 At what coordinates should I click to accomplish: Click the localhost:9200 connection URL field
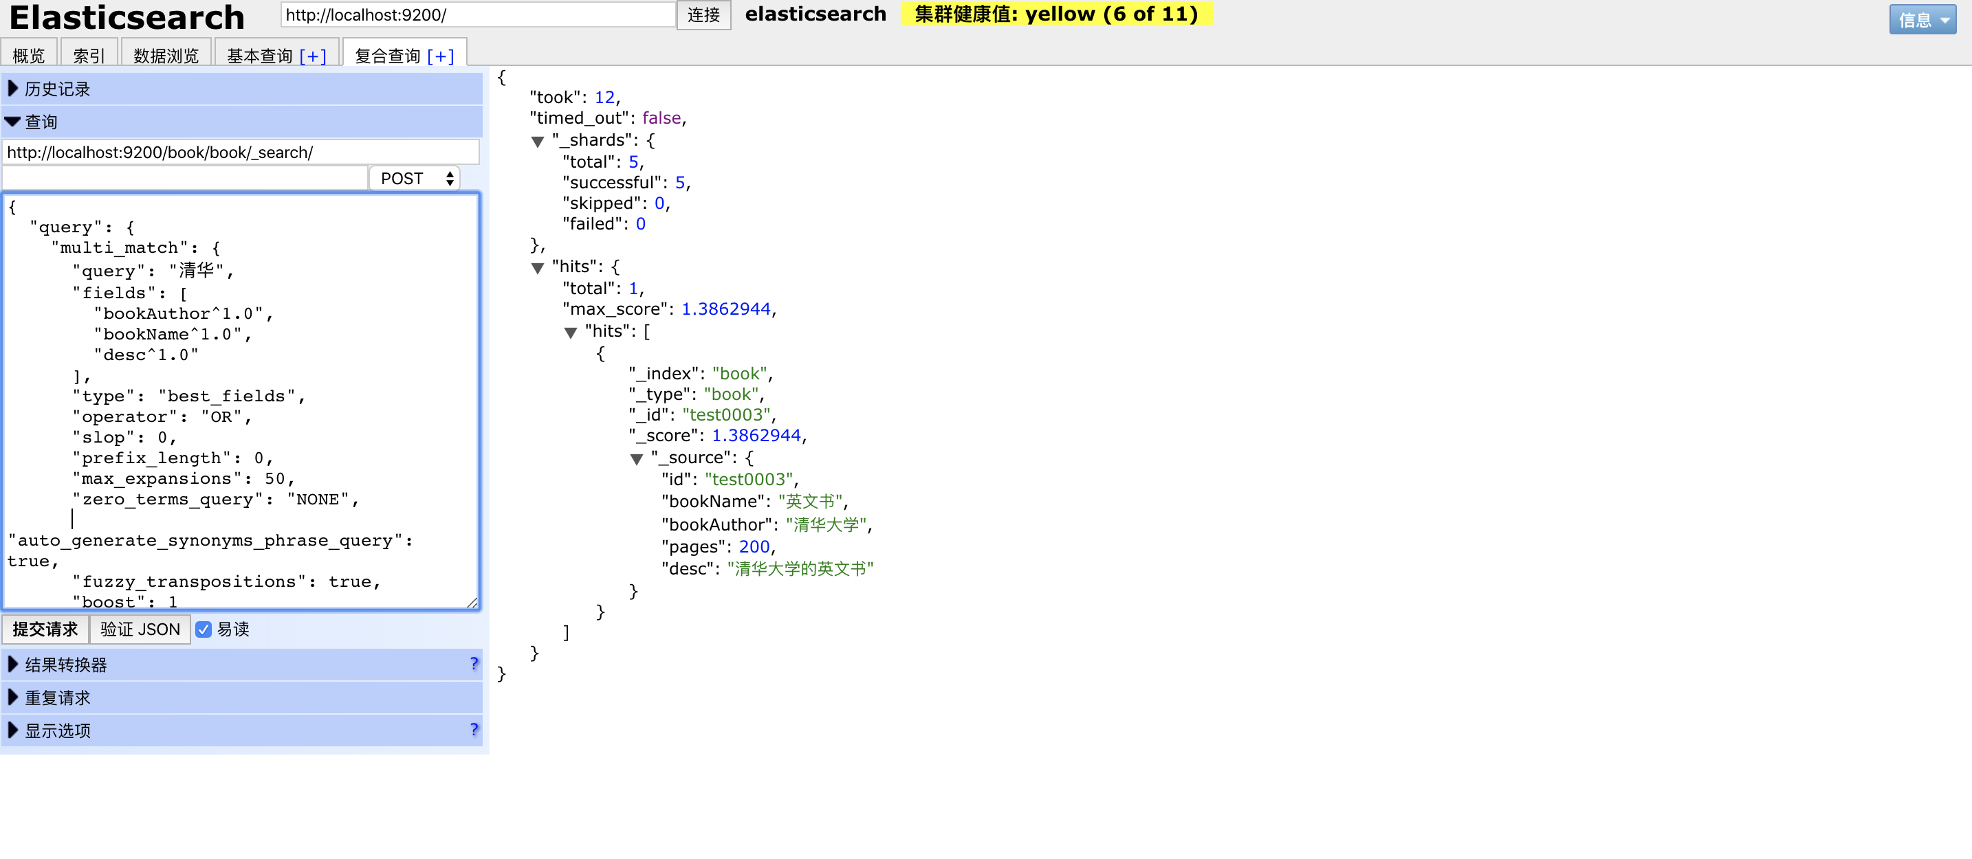coord(478,14)
